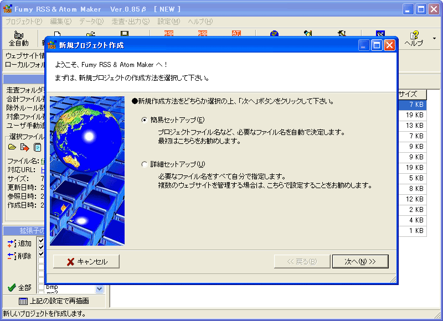Viewport: 443px width, 321px height.
Task: Click the globe icon in the main toolbar
Action: tap(274, 34)
